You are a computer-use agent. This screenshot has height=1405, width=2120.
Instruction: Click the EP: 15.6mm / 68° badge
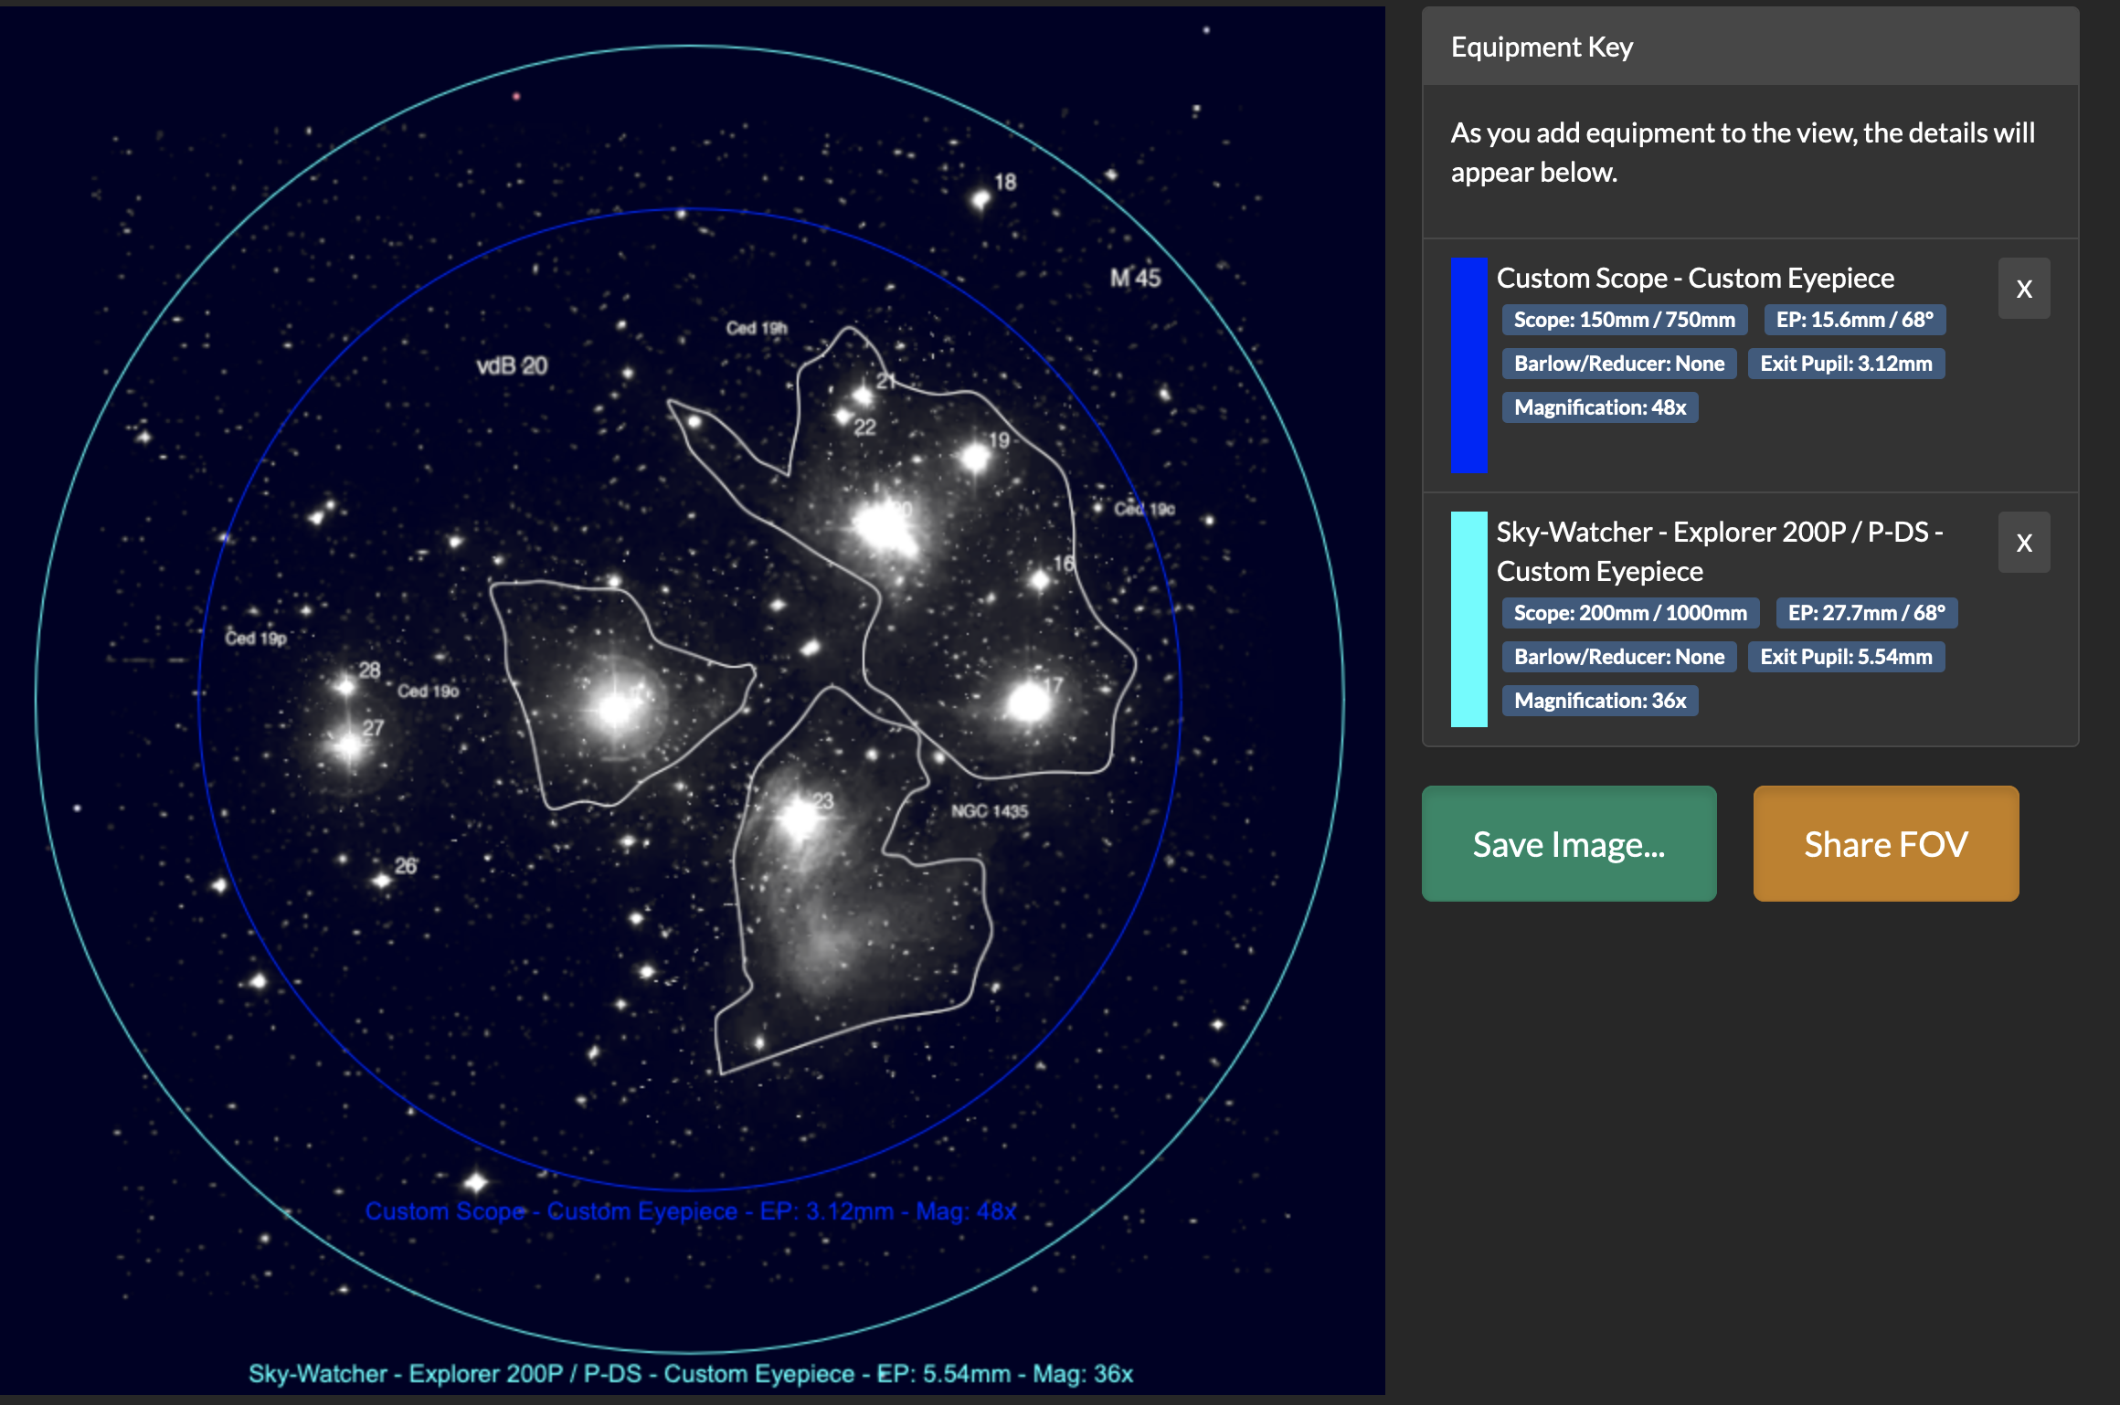(x=1854, y=320)
